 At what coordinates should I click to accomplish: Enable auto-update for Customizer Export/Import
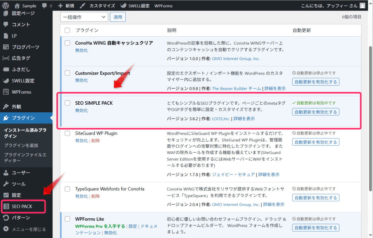[x=316, y=82]
